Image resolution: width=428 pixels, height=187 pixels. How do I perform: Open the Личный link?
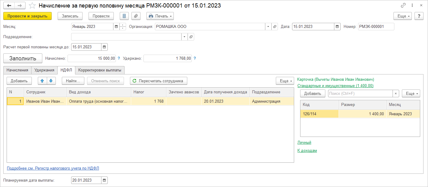304,142
